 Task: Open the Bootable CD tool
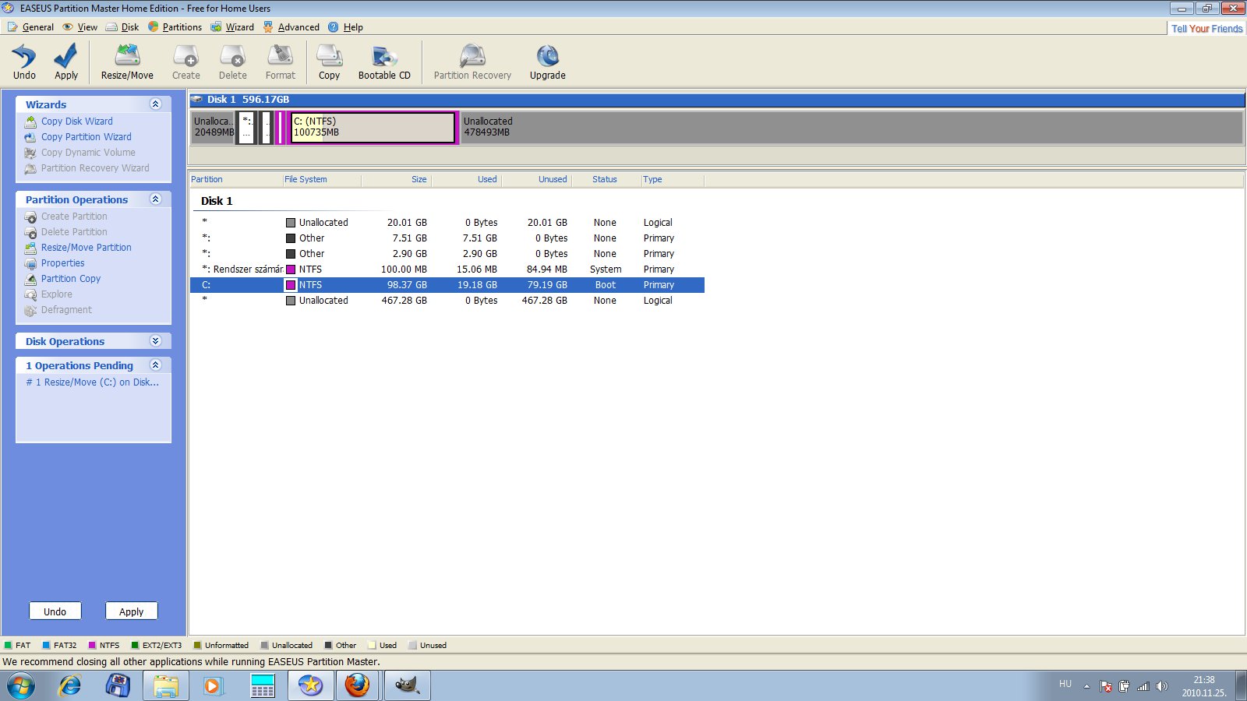point(384,62)
